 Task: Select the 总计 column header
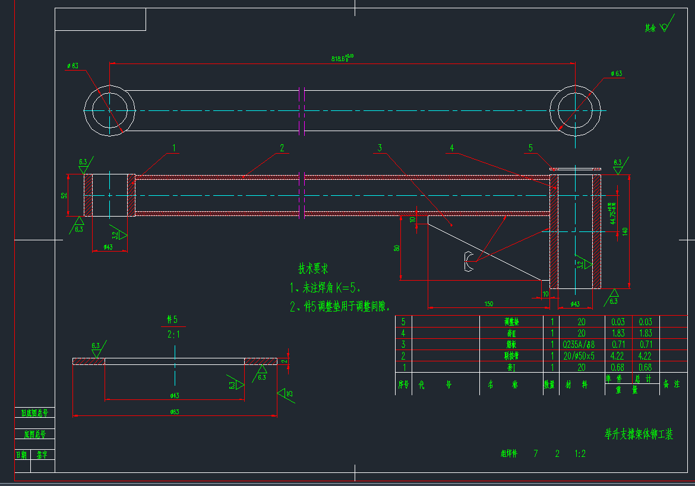click(x=643, y=379)
